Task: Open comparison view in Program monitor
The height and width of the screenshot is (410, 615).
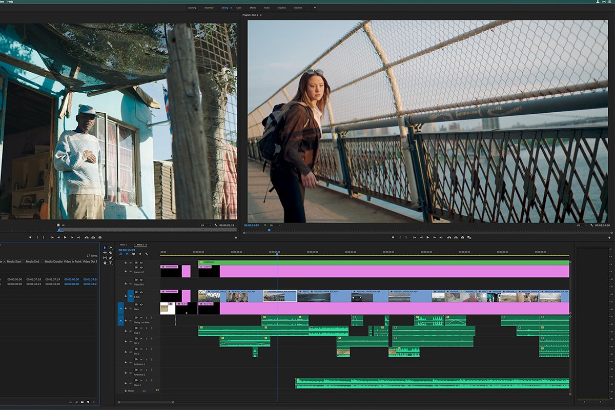Action: point(469,237)
